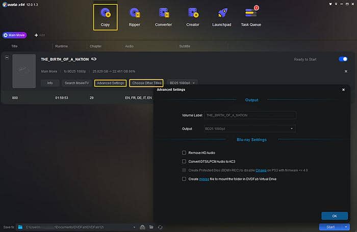357x232 pixels.
Task: Expand the Output BD25 1080p/i dropdown
Action: point(249,129)
